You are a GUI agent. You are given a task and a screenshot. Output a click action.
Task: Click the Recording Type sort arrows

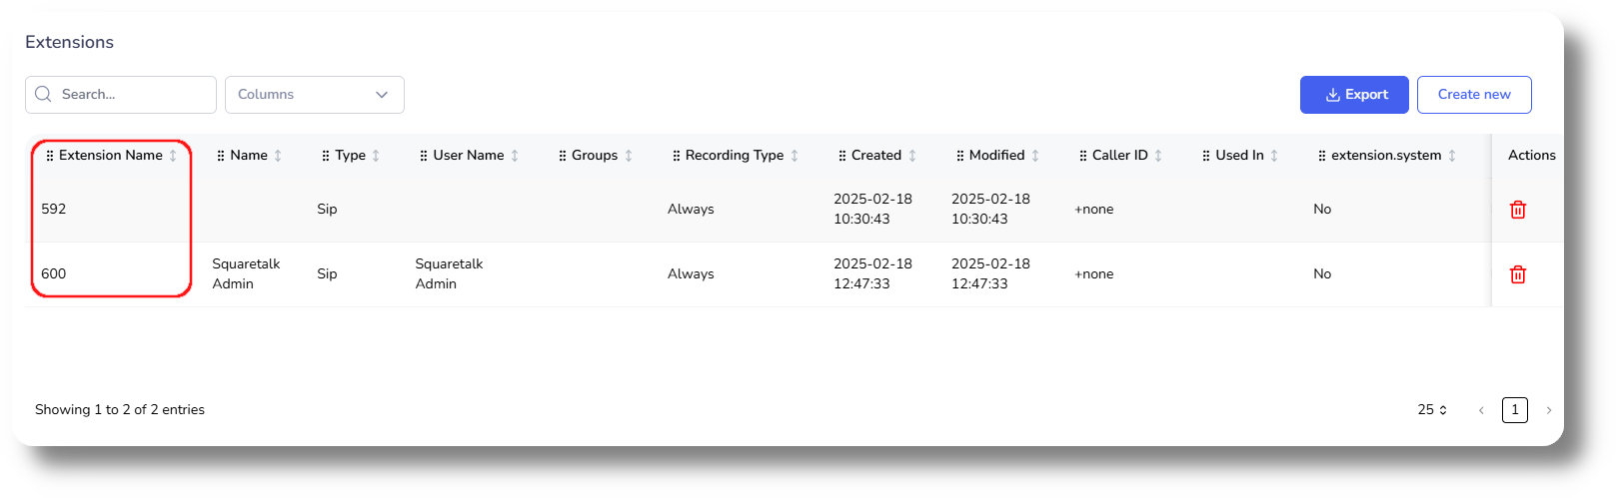click(795, 156)
